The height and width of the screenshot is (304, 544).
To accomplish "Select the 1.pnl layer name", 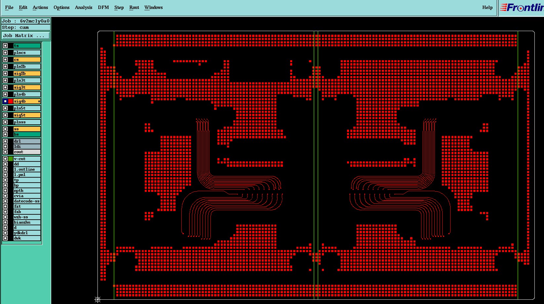I will click(x=27, y=175).
